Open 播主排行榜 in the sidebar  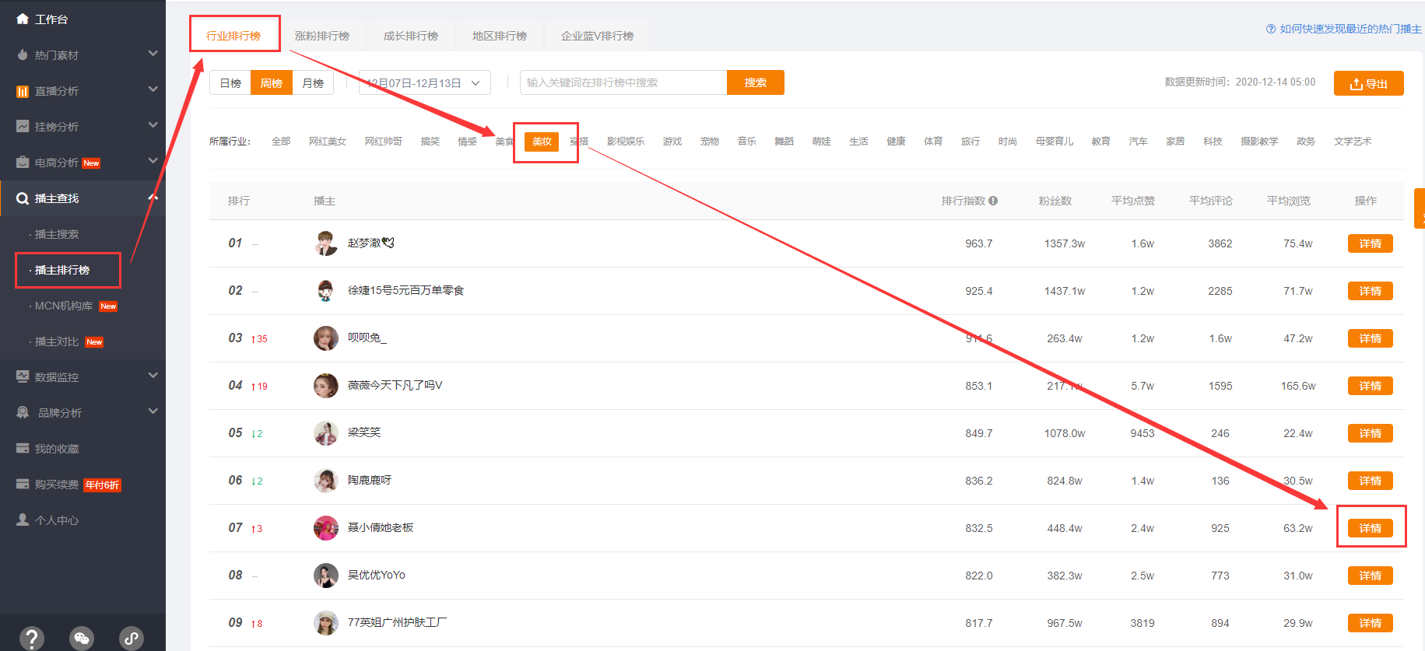(x=62, y=270)
